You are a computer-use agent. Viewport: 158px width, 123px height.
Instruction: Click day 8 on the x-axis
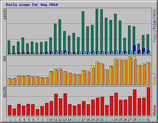tap(43, 120)
